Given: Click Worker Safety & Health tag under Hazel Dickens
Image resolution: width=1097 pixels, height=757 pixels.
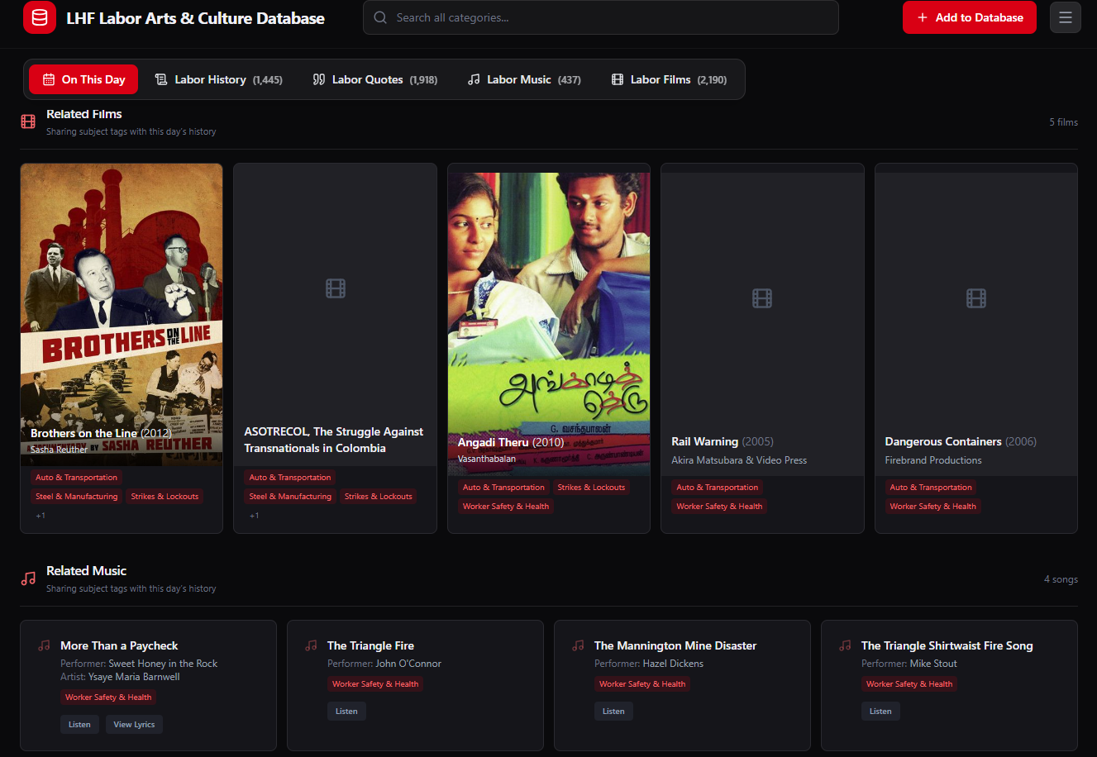Looking at the screenshot, I should tap(642, 684).
